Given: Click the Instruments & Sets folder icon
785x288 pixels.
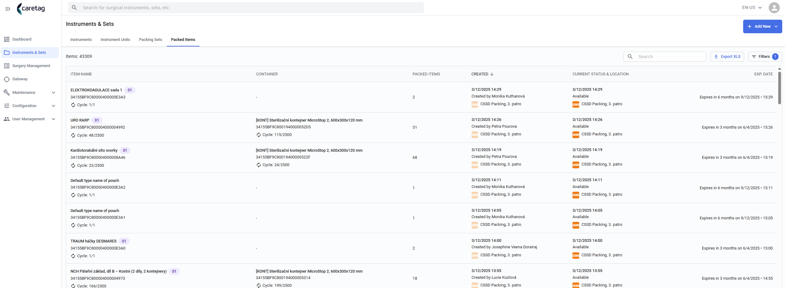Looking at the screenshot, I should 6,53.
